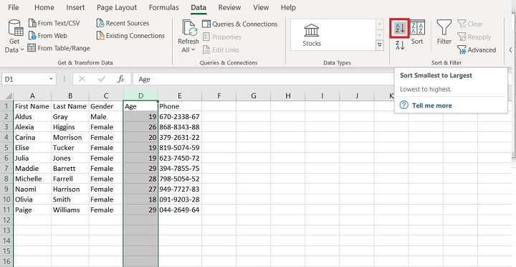Toggle the Filter funnel button
The image size is (516, 267).
pyautogui.click(x=444, y=32)
